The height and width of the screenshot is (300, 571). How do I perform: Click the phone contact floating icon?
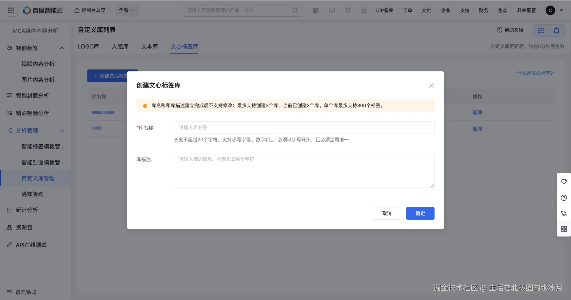point(564,213)
